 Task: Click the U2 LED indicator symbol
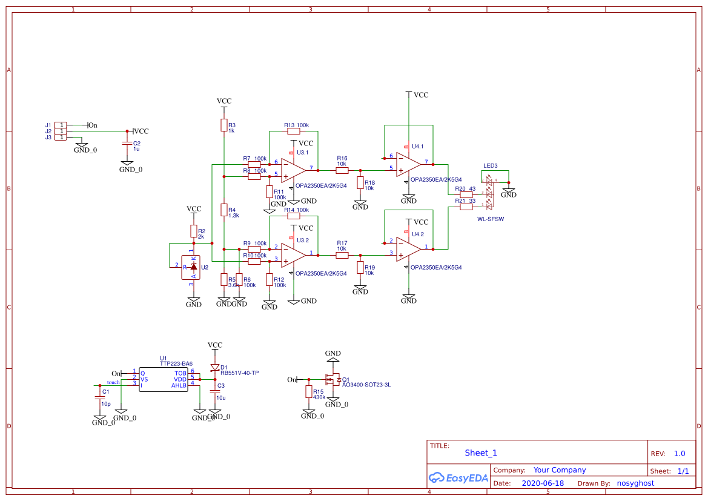(191, 267)
